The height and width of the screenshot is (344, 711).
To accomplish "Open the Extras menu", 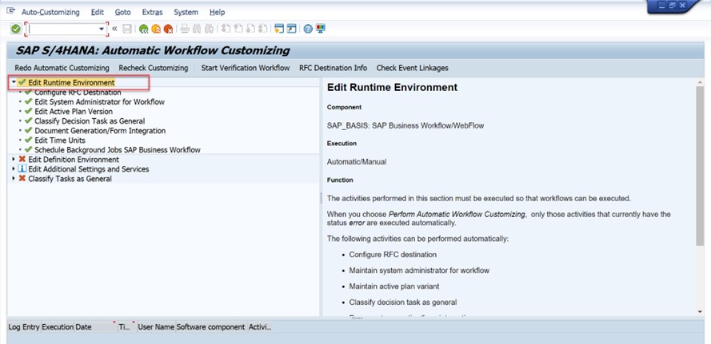I will 152,12.
